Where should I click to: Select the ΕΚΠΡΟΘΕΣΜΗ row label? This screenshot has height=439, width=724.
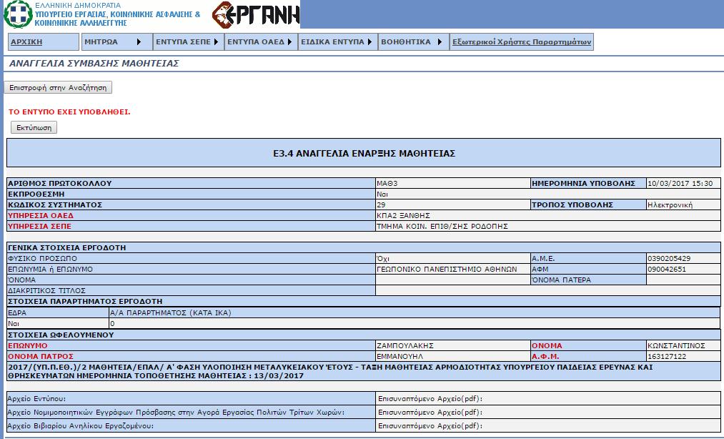pyautogui.click(x=36, y=194)
